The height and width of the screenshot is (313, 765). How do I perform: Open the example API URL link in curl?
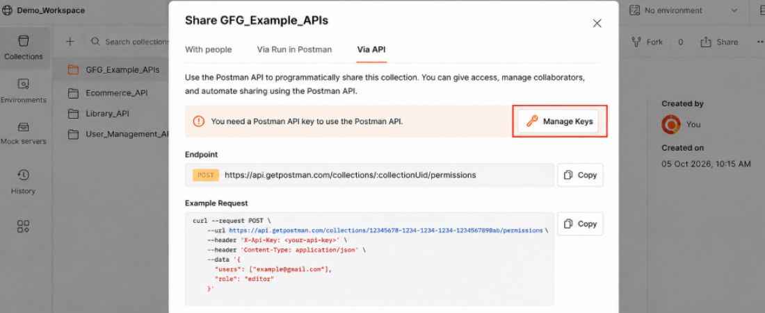(385, 230)
